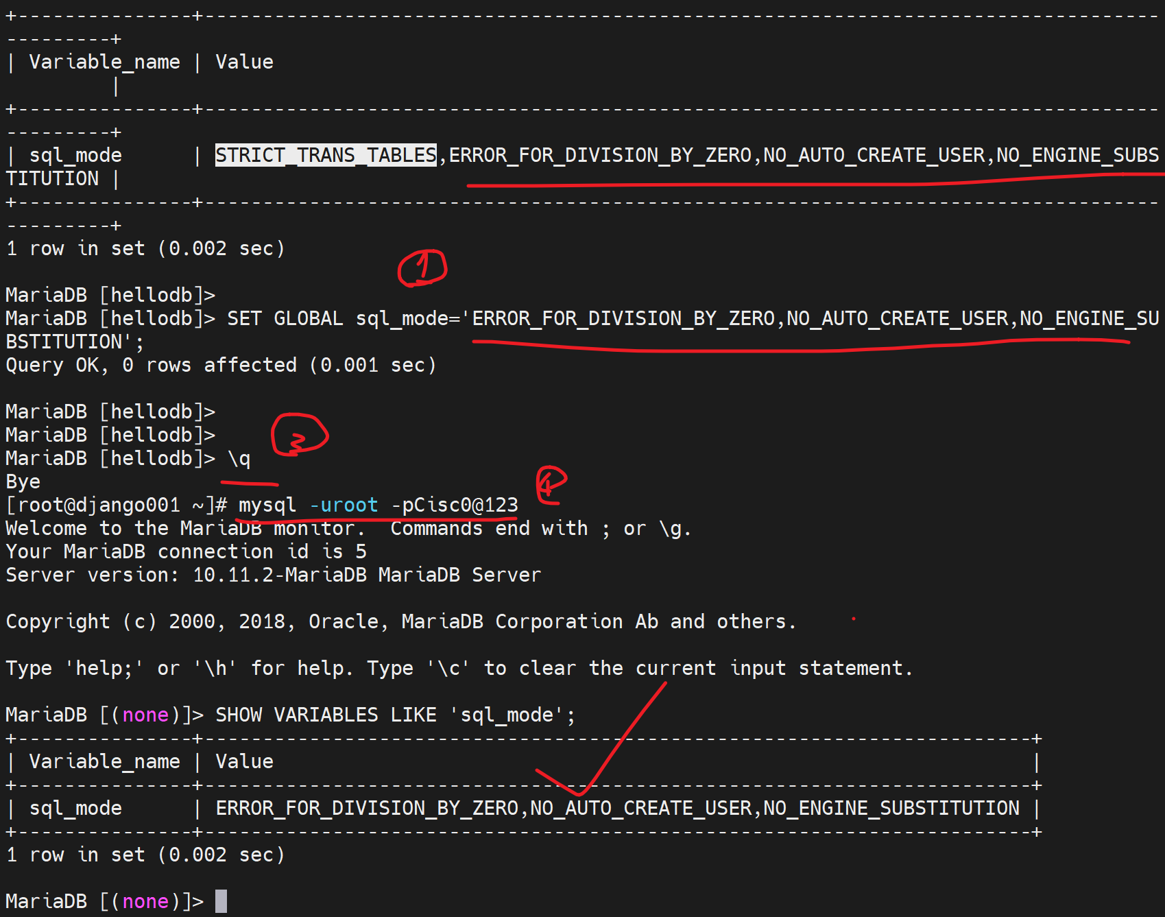Click the red circled mark beside the \q command

pyautogui.click(x=299, y=435)
